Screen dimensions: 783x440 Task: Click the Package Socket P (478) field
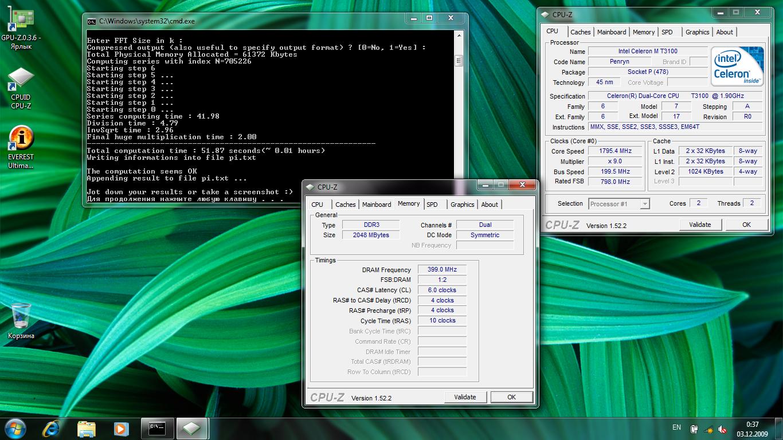click(x=648, y=72)
